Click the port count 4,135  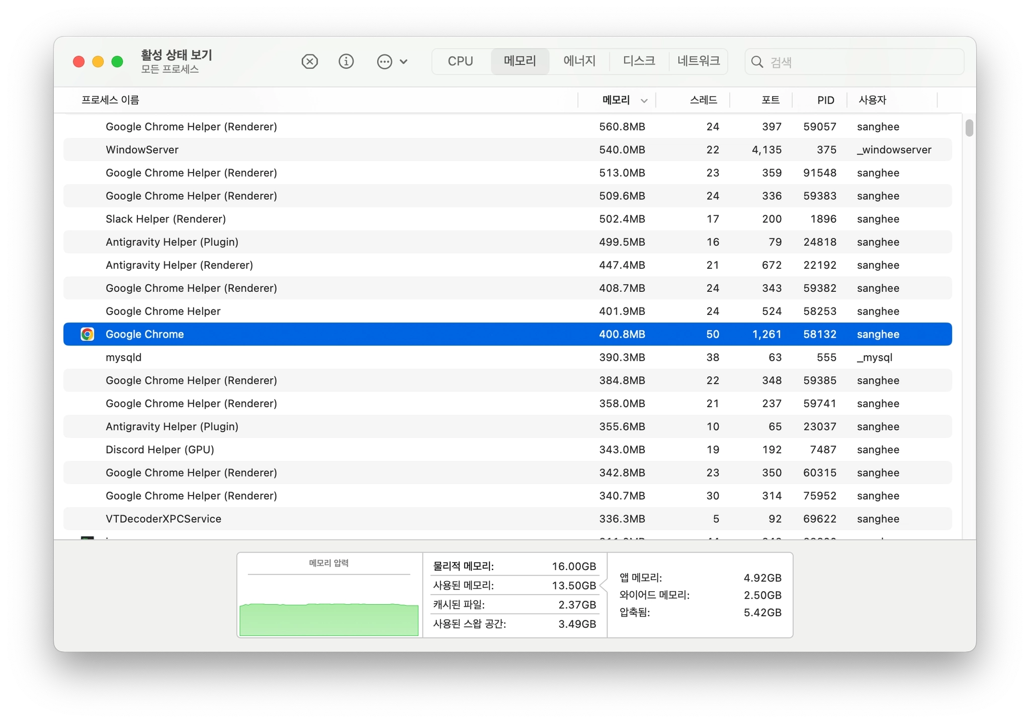point(766,150)
